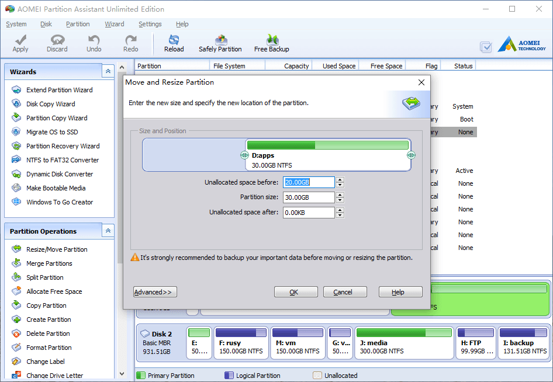Increase Unallocated space after value
This screenshot has height=382, width=553.
point(340,210)
